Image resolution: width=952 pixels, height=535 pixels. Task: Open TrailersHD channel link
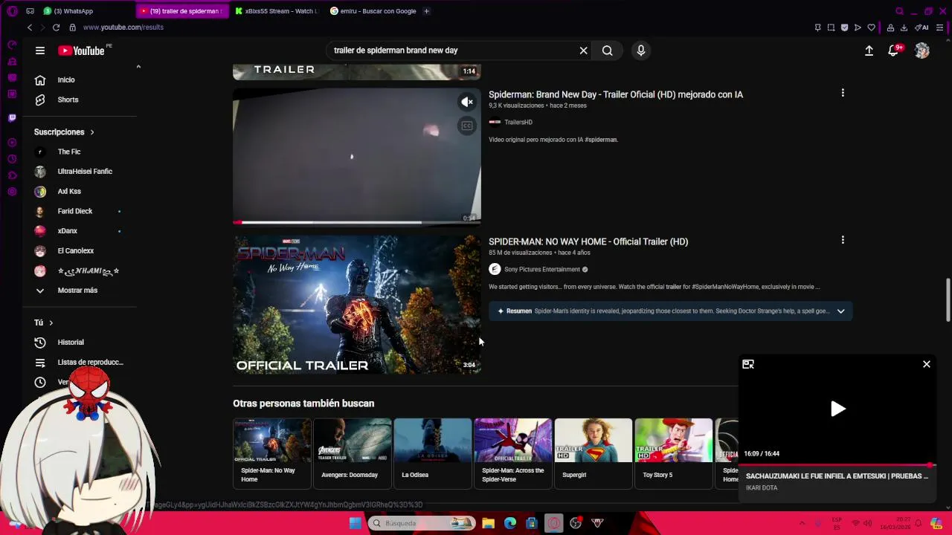518,122
